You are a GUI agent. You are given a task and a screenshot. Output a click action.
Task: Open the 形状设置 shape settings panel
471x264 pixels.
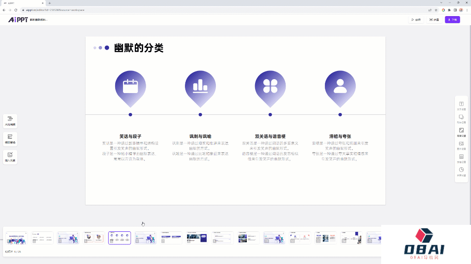461,117
